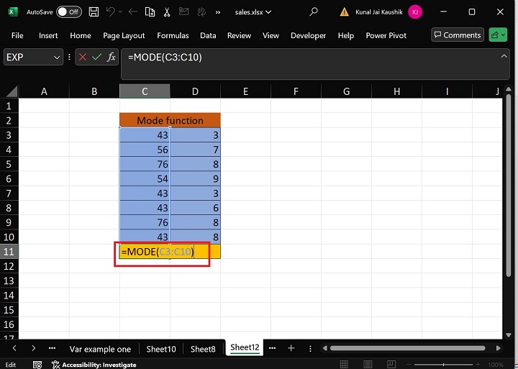Select column C header
The width and height of the screenshot is (518, 369).
(x=145, y=91)
